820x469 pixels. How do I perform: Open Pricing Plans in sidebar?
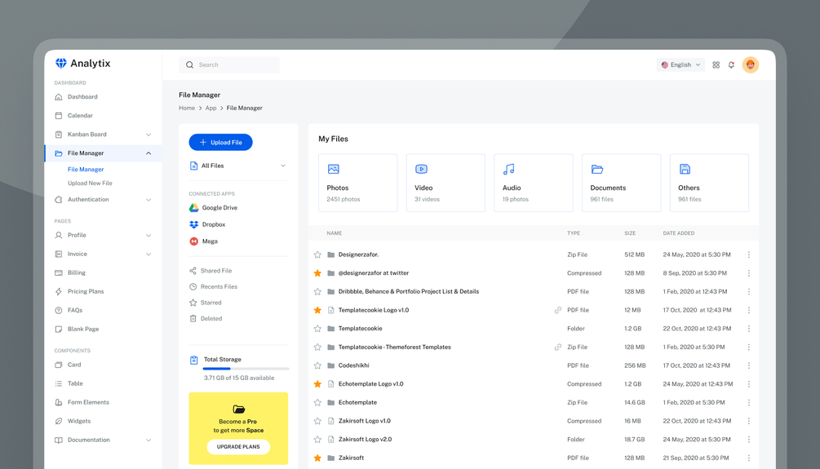pos(79,292)
